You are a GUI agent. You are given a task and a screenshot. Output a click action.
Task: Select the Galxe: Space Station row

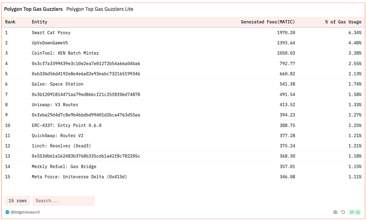[58, 84]
